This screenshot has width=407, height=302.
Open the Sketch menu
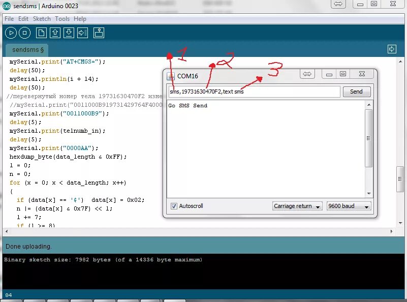(x=42, y=19)
